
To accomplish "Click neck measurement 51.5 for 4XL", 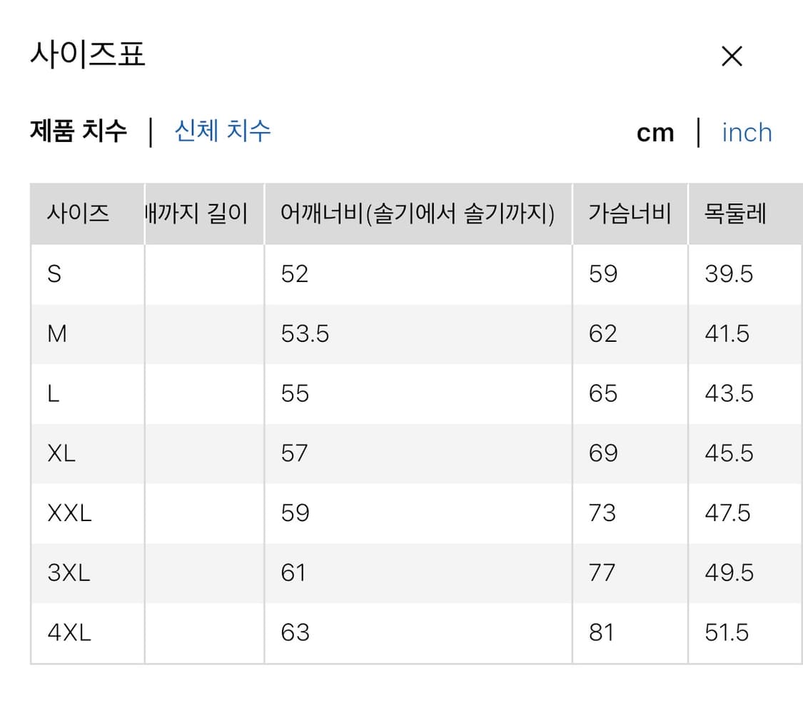I will click(729, 632).
